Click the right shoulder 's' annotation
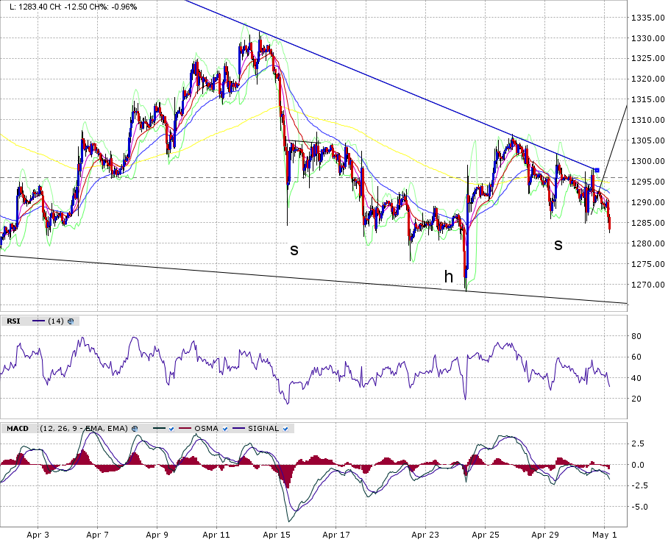671x545 pixels. coord(558,245)
